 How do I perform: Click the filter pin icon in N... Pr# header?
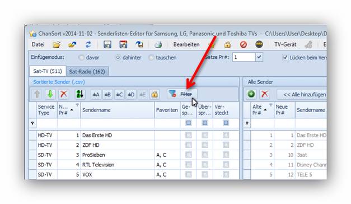[x=77, y=105]
